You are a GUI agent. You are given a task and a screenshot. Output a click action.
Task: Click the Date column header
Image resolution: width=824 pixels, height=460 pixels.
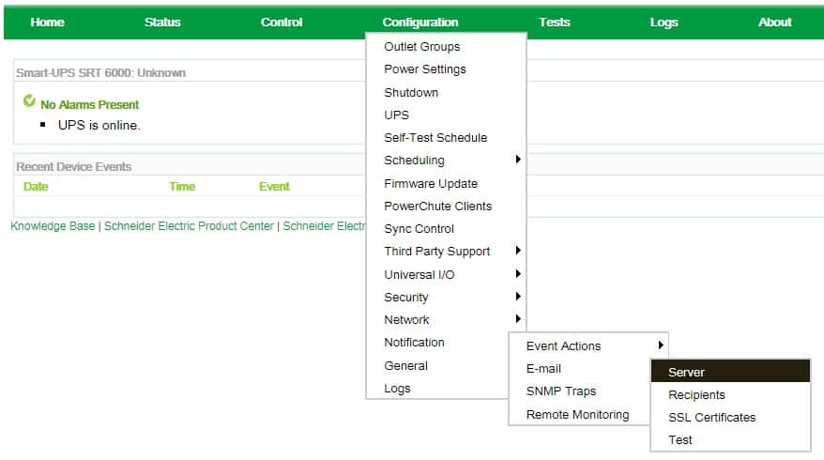36,187
